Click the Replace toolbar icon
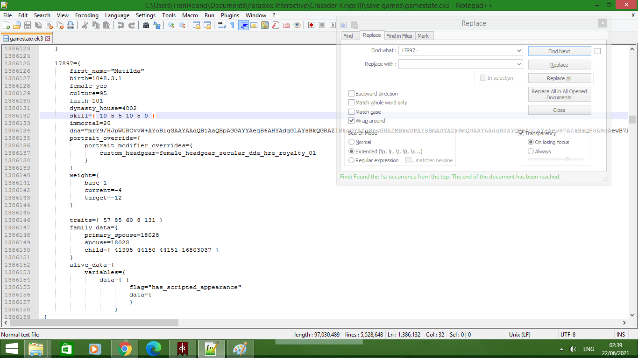Viewport: 638px width, 358px height. point(157,25)
